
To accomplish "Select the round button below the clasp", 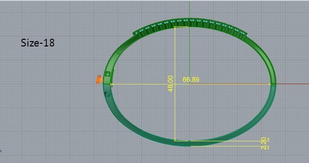I will tap(107, 94).
